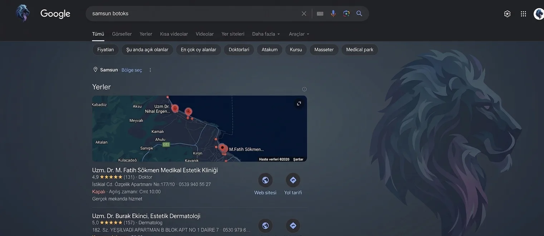Expand the Daha fazla dropdown
This screenshot has width=544, height=236.
click(x=266, y=34)
